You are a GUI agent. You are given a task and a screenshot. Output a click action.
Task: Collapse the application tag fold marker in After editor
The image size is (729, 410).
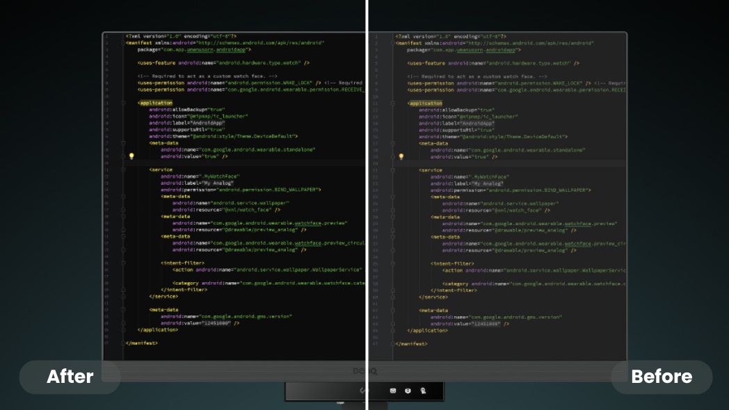click(x=122, y=103)
